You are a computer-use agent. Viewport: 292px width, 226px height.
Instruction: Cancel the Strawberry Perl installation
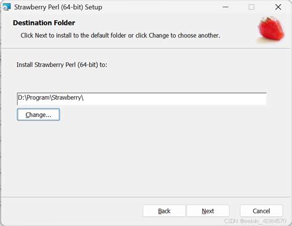pyautogui.click(x=261, y=211)
